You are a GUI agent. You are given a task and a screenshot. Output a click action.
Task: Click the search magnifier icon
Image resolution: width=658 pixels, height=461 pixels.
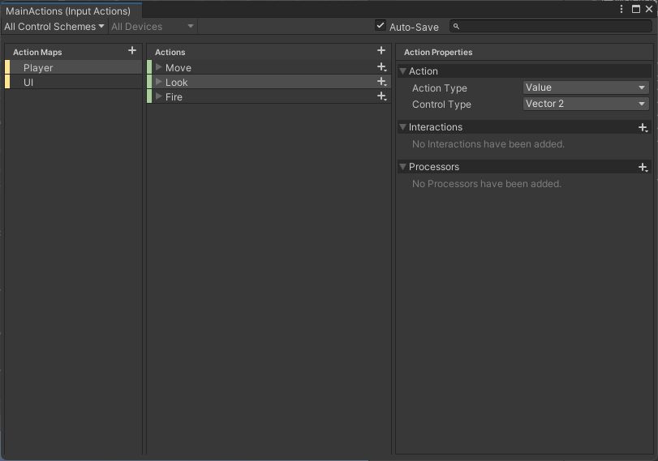(456, 27)
